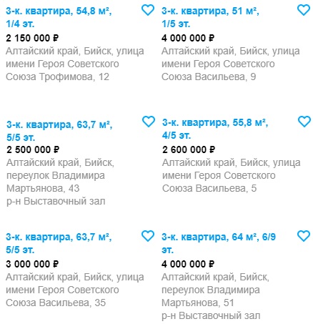Favorite the 64 м² 6/9 эт. apartment

tap(304, 236)
